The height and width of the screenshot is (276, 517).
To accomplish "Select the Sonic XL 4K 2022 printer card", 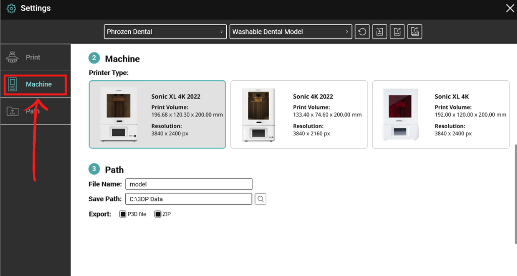I will point(158,115).
